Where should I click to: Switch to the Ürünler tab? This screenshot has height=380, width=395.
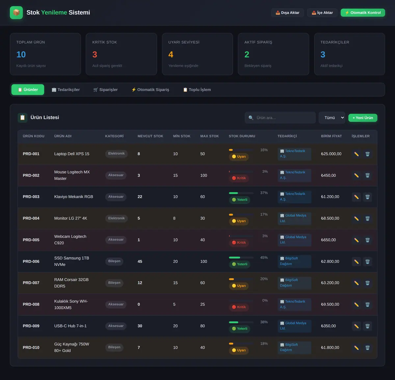(x=28, y=89)
